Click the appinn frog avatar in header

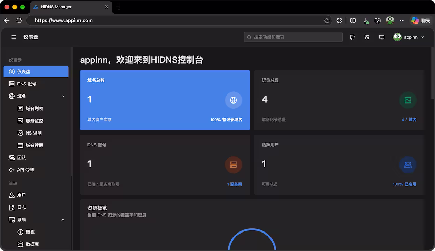point(397,37)
